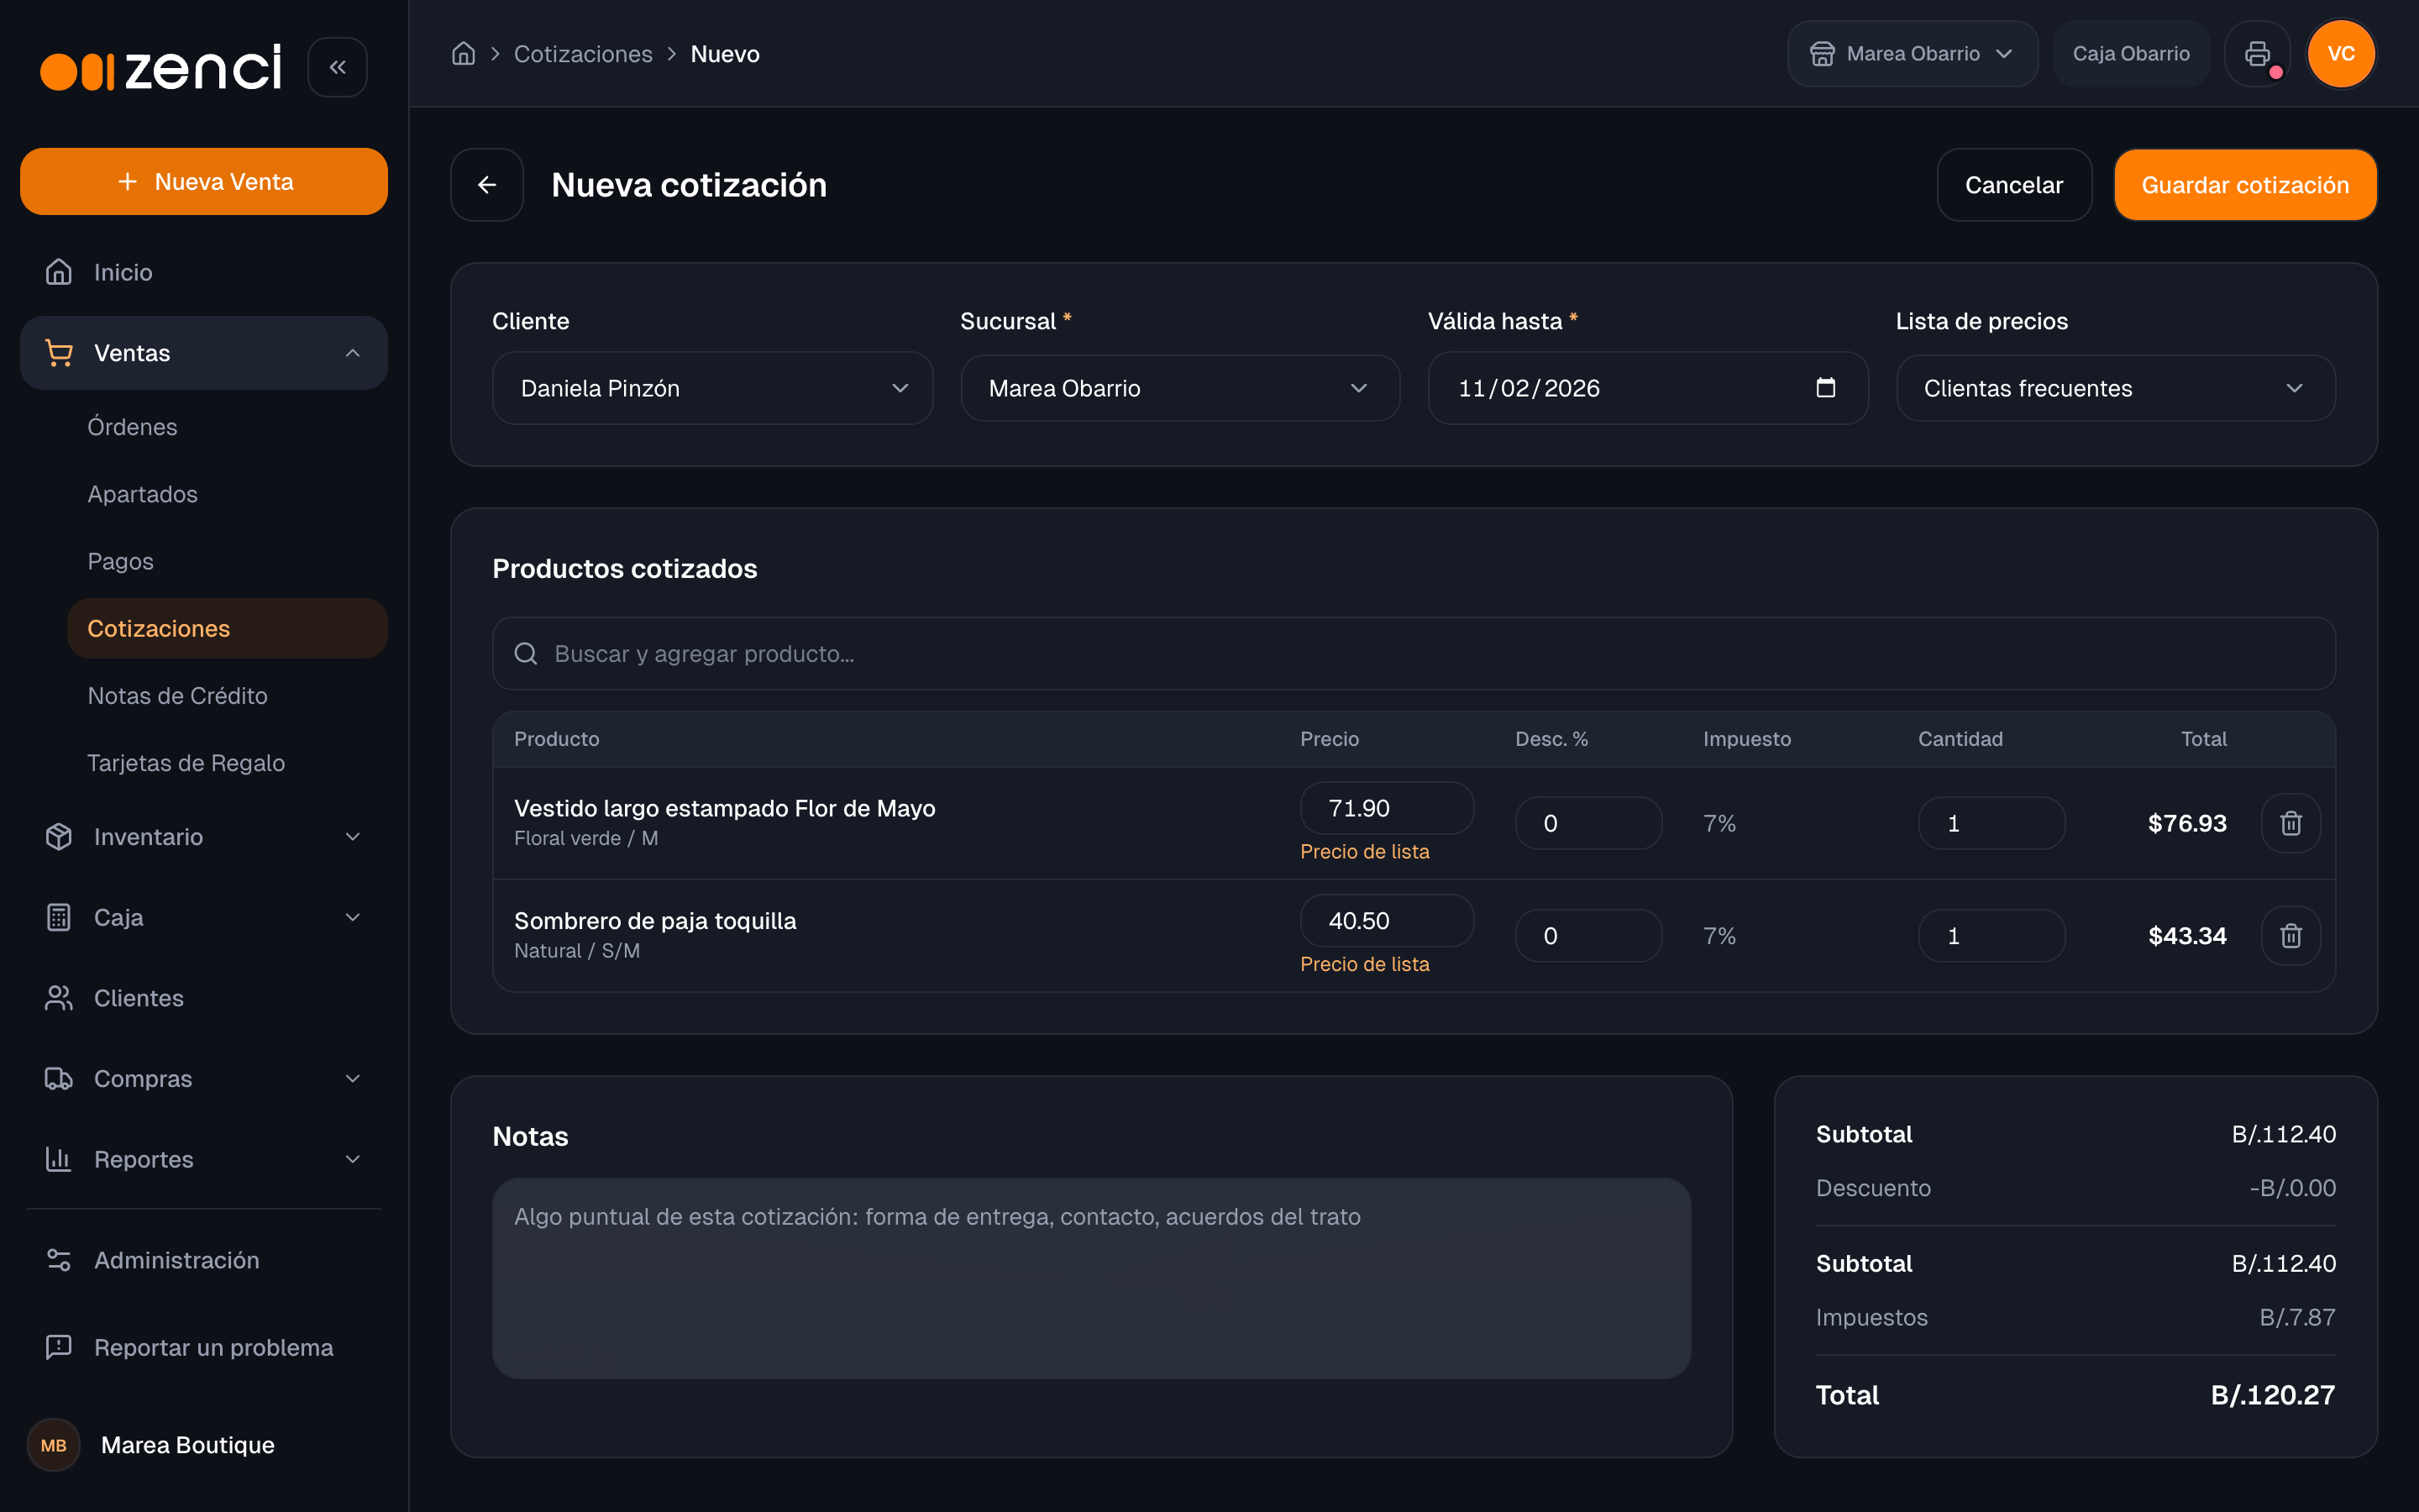Expand the Compras menu section
Screen dimensions: 2419x1512
coord(204,1079)
